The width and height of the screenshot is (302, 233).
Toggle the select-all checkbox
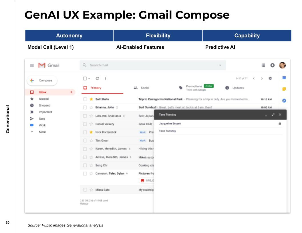pyautogui.click(x=85, y=79)
